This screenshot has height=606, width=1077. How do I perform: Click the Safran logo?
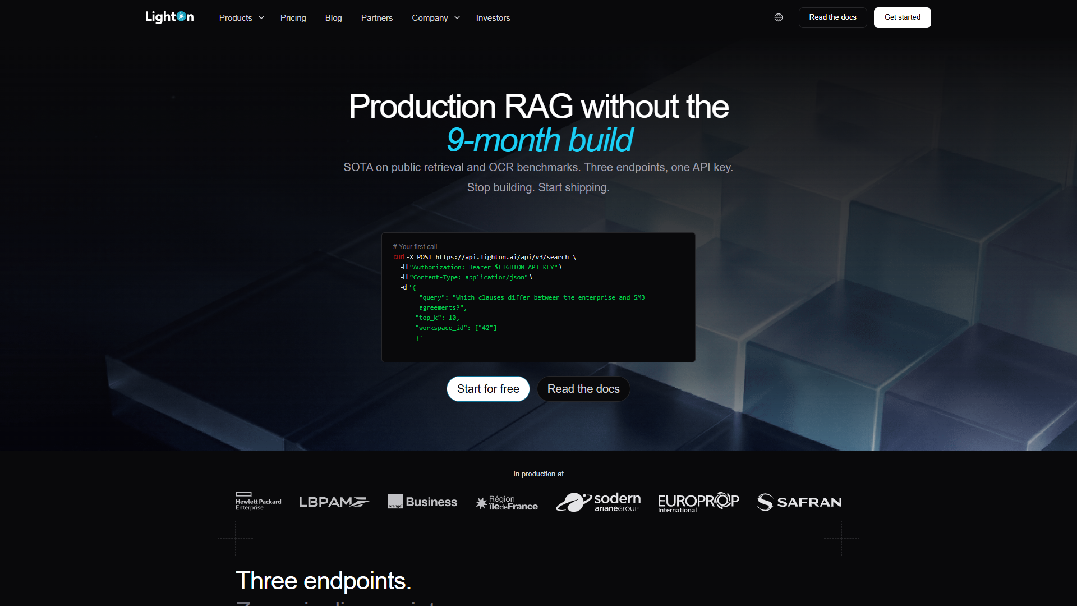[x=799, y=502]
